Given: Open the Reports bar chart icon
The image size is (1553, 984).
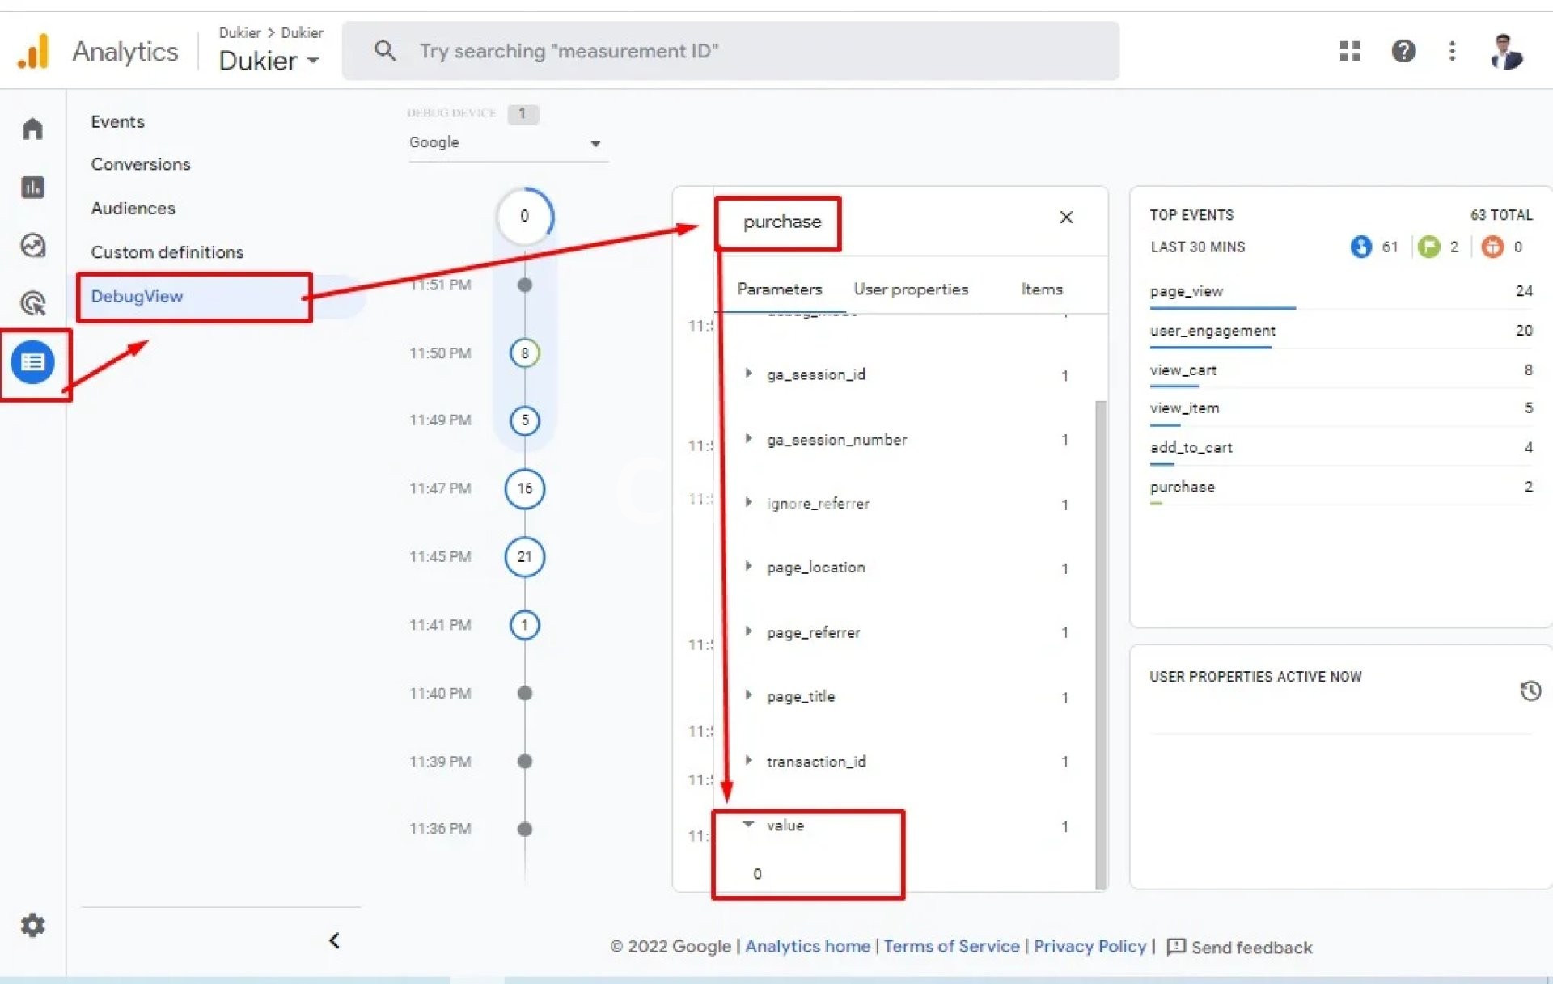Looking at the screenshot, I should coord(32,188).
